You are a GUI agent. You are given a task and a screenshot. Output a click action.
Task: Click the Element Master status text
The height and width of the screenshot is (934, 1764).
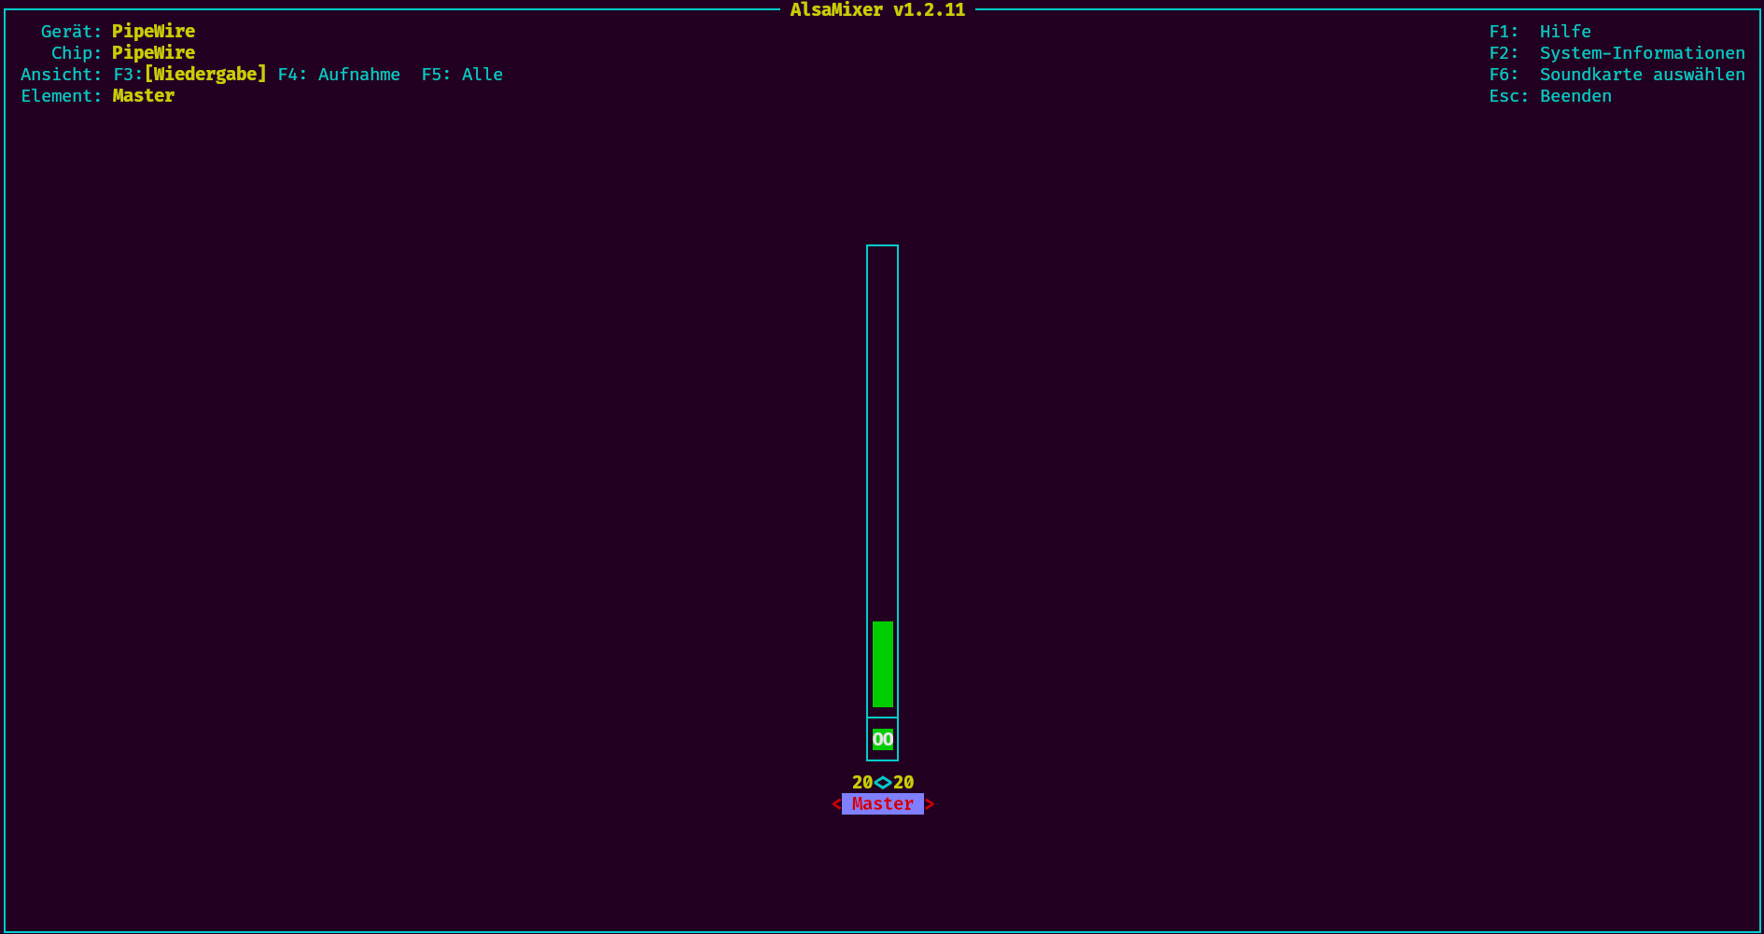tap(143, 95)
